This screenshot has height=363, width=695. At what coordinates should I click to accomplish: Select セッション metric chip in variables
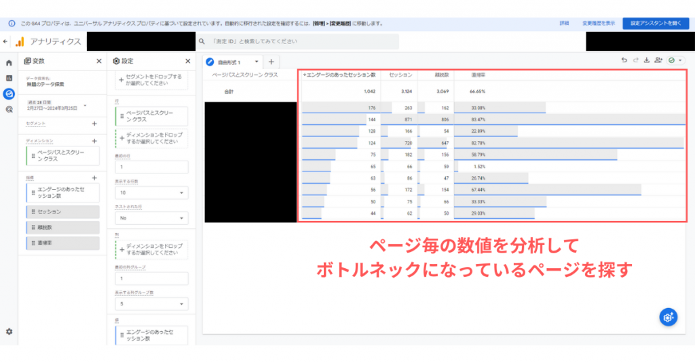[x=63, y=212]
